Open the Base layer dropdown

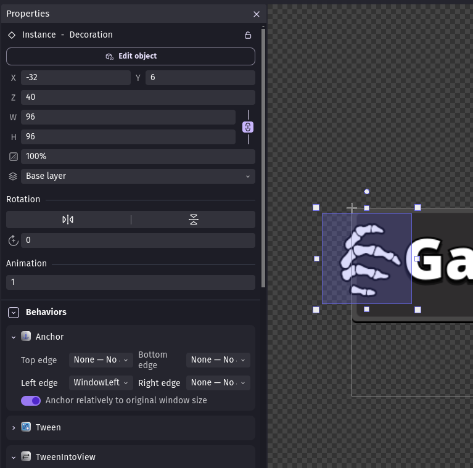coord(138,176)
